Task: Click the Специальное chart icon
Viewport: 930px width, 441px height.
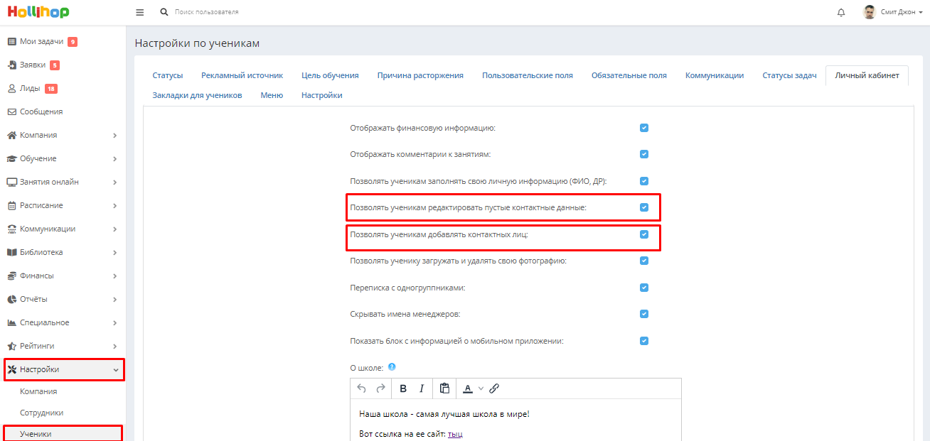Action: 11,322
